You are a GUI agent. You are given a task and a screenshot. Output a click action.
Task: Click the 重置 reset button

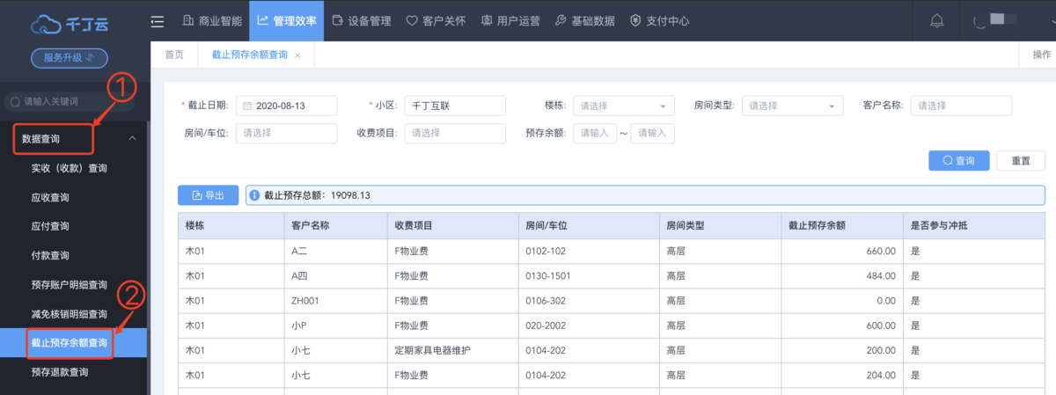[x=1021, y=161]
